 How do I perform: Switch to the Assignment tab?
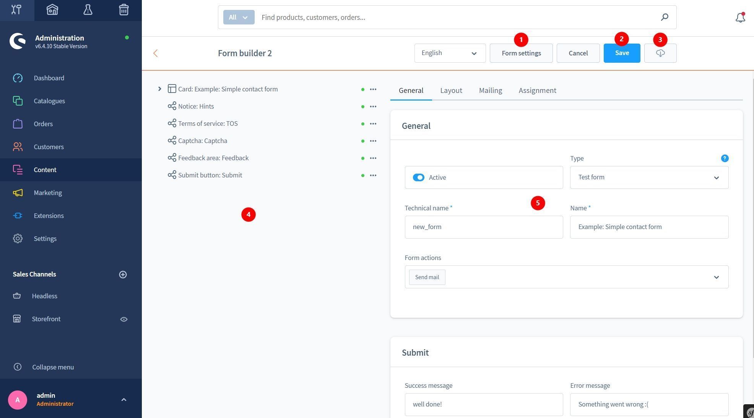537,91
